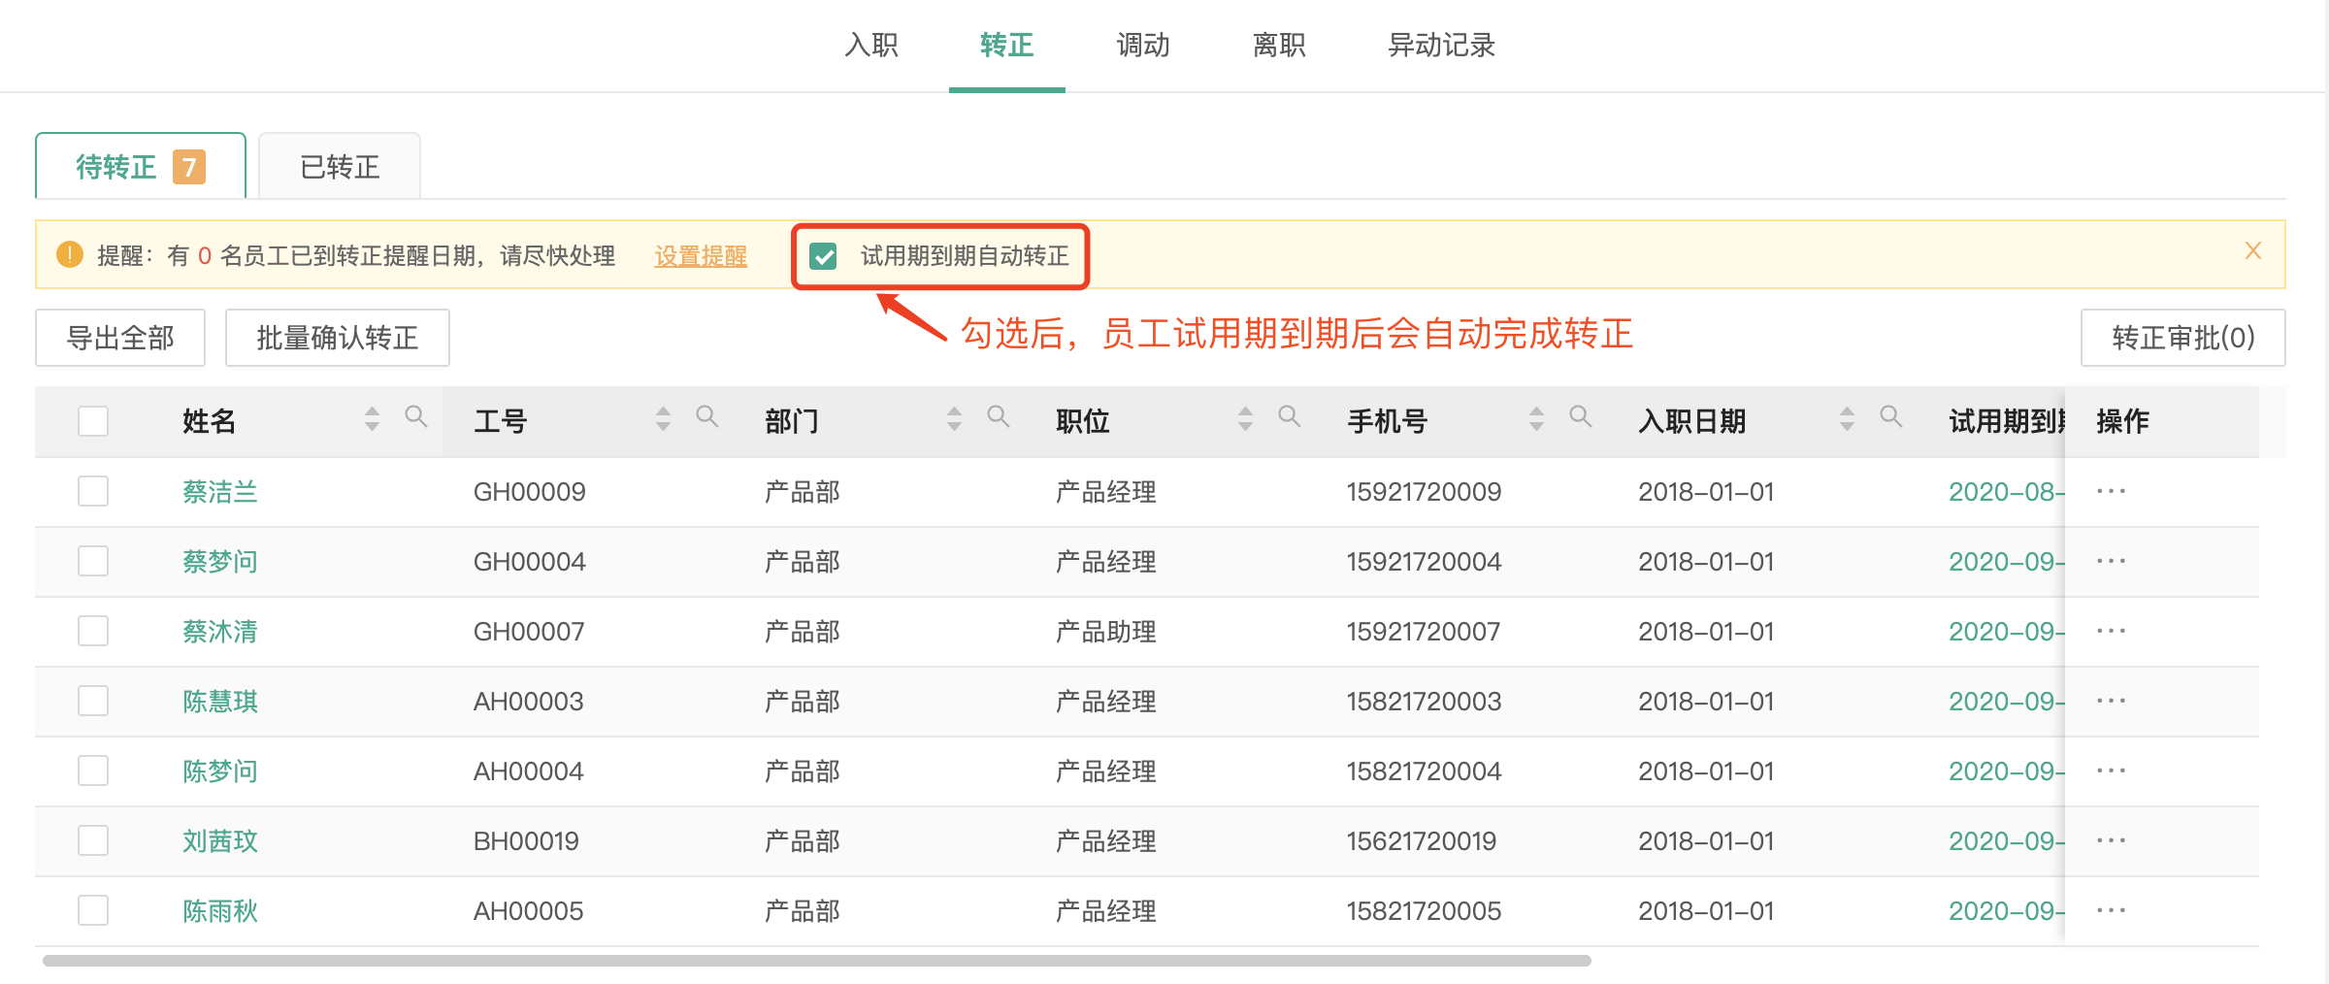Open employee profile link 蔡洁兰
Screen dimensions: 2329x984
220,492
